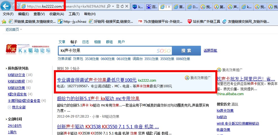Open the 买链接,卖链接 bookmark
This screenshot has height=135, width=278.
pyautogui.click(x=32, y=22)
